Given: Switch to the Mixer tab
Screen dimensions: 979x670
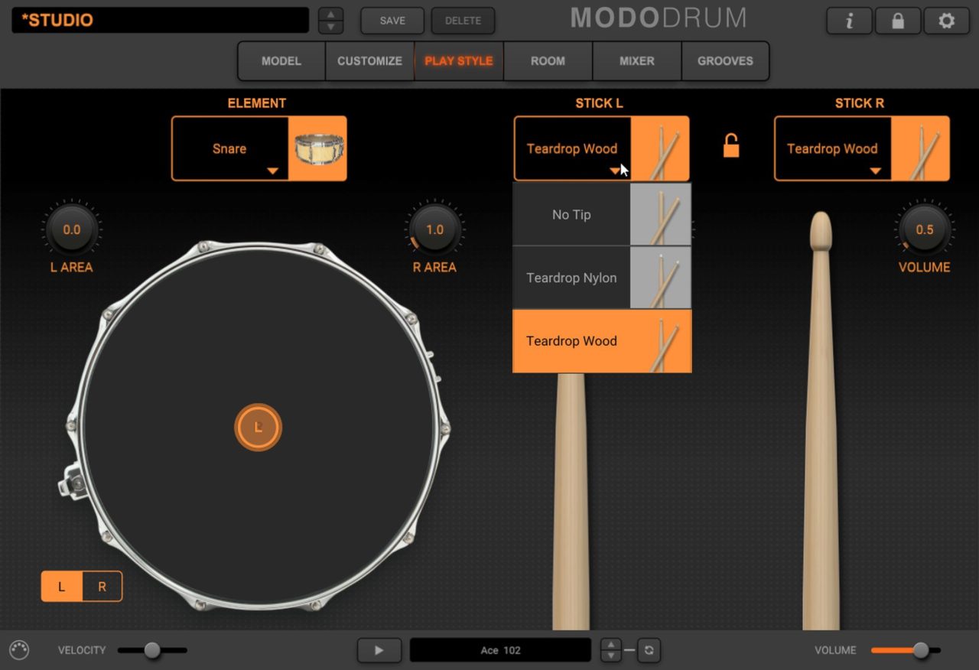Looking at the screenshot, I should pyautogui.click(x=636, y=61).
